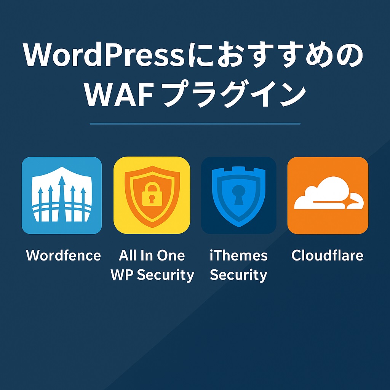Click the horizontal divider line under the heading

point(195,123)
